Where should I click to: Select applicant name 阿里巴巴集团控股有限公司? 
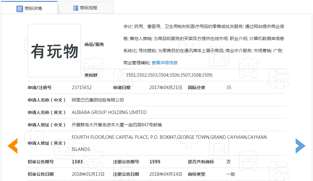point(98,100)
